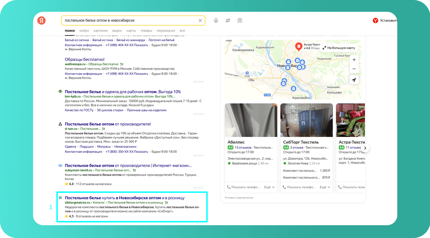Open the СибТорг Текстиль photo thumbnail
430x238 pixels.
point(307,120)
